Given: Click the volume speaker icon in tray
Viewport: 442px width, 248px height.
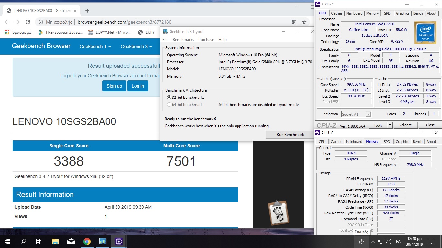Looking at the screenshot, I should click(389, 241).
